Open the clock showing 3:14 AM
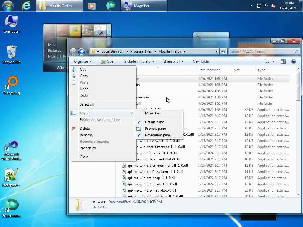The width and height of the screenshot is (303, 227). 288,6
